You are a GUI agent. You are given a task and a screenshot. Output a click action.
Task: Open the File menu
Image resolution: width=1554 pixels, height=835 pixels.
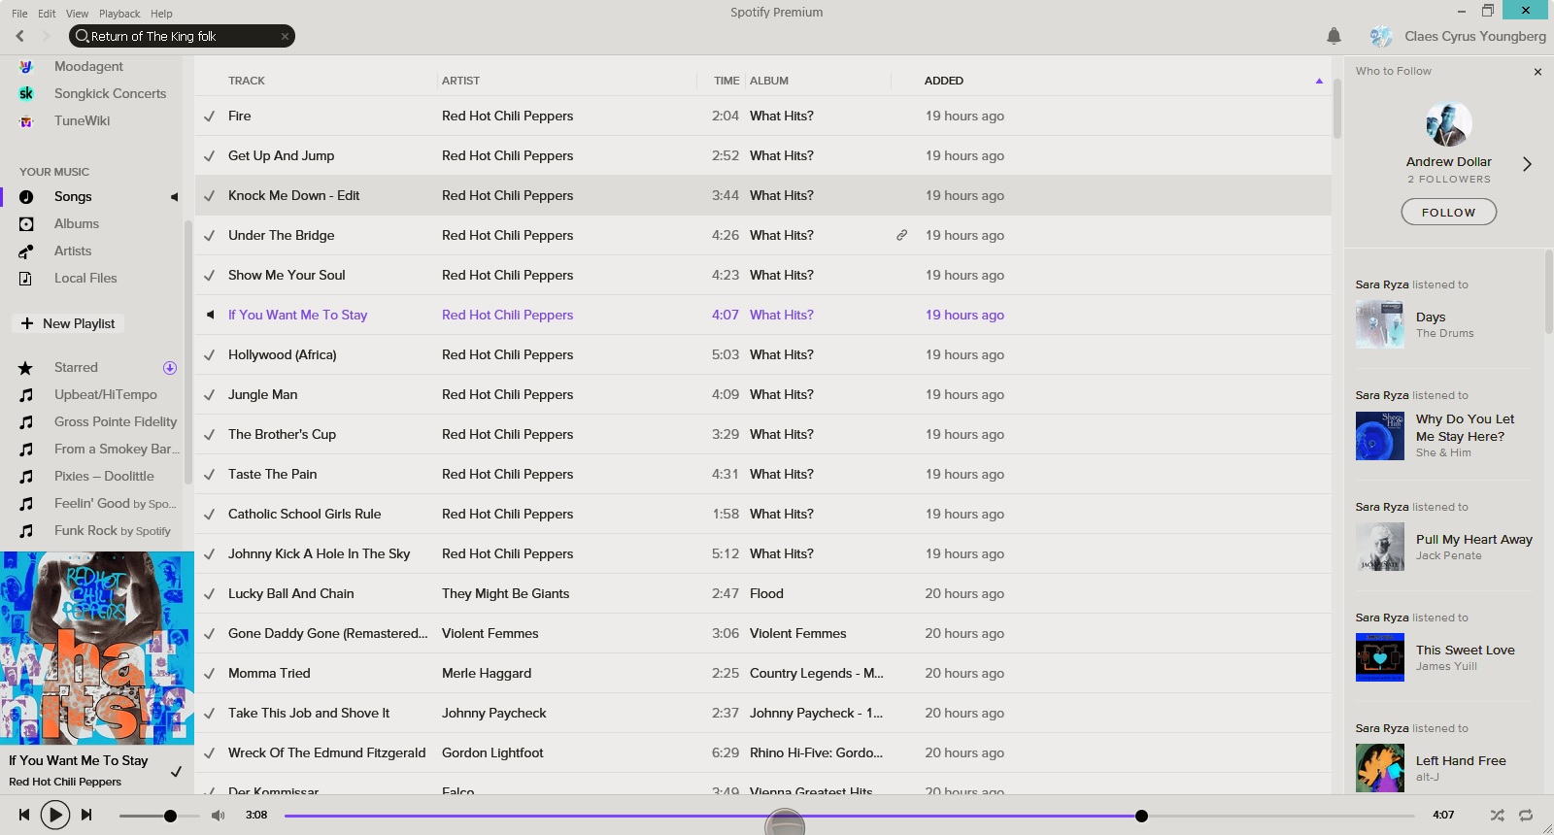click(19, 14)
